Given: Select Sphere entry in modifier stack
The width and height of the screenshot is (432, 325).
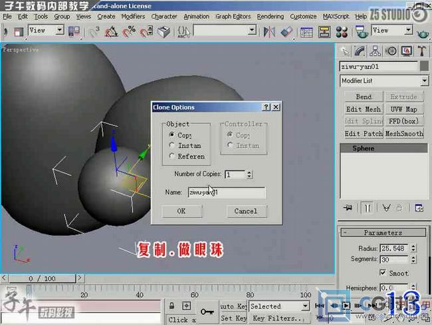Looking at the screenshot, I should pyautogui.click(x=383, y=149).
